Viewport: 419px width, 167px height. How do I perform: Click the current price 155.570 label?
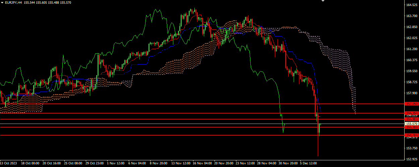[x=411, y=124]
